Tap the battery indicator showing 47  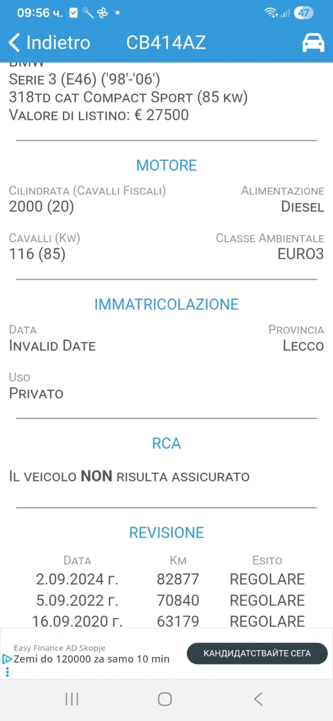pyautogui.click(x=303, y=13)
